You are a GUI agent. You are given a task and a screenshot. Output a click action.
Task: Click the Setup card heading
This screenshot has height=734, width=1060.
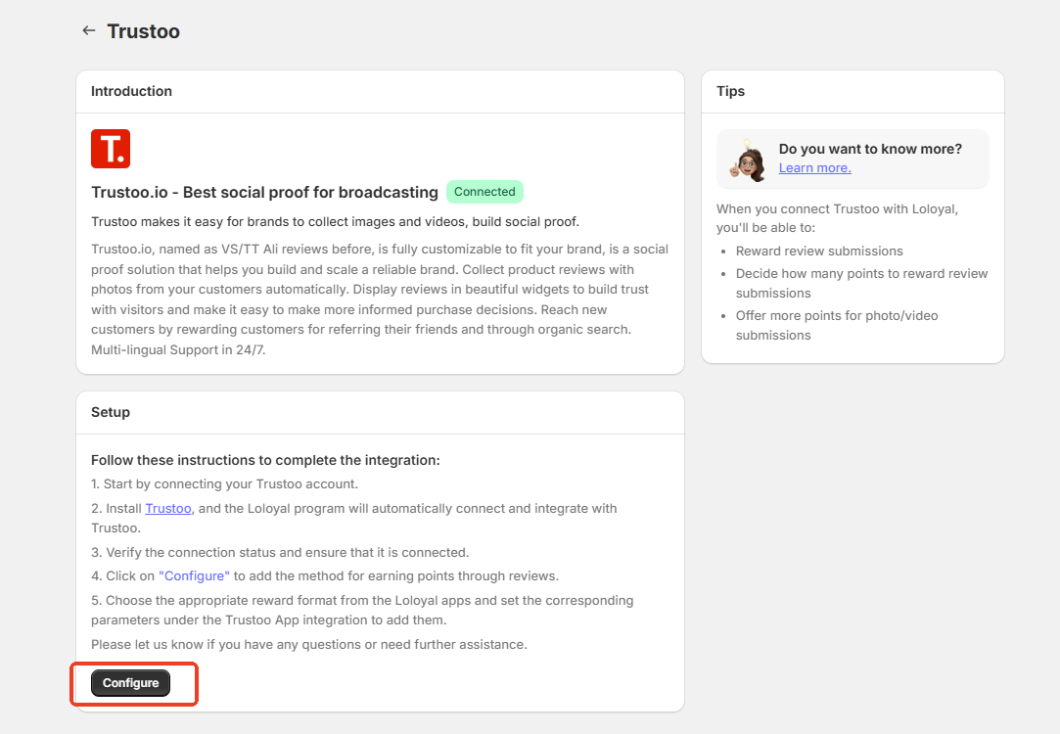click(111, 412)
